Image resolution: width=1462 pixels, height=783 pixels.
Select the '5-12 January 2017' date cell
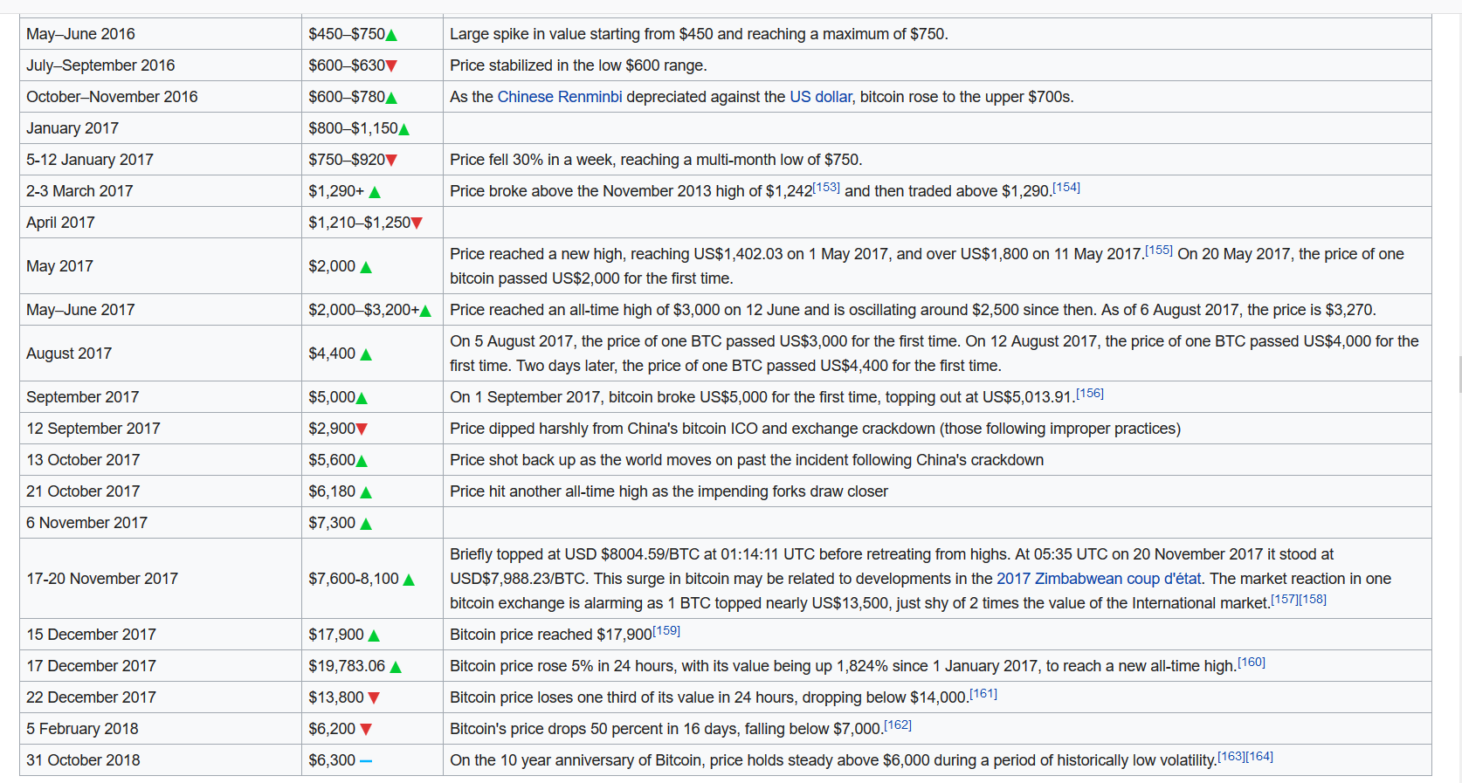click(161, 160)
